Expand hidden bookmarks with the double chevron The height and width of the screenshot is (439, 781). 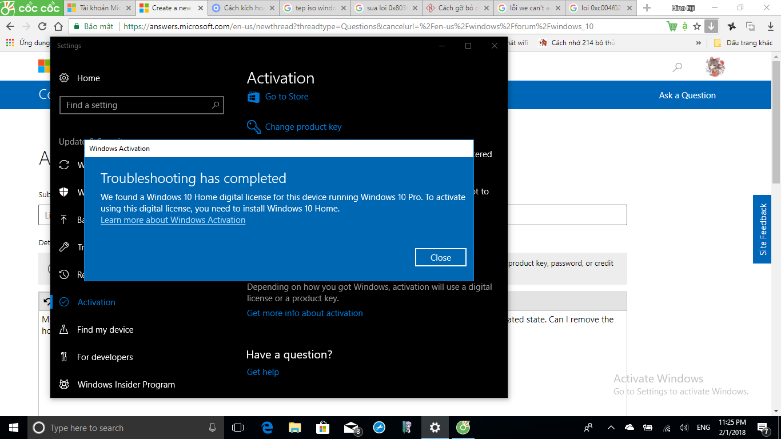pyautogui.click(x=699, y=43)
